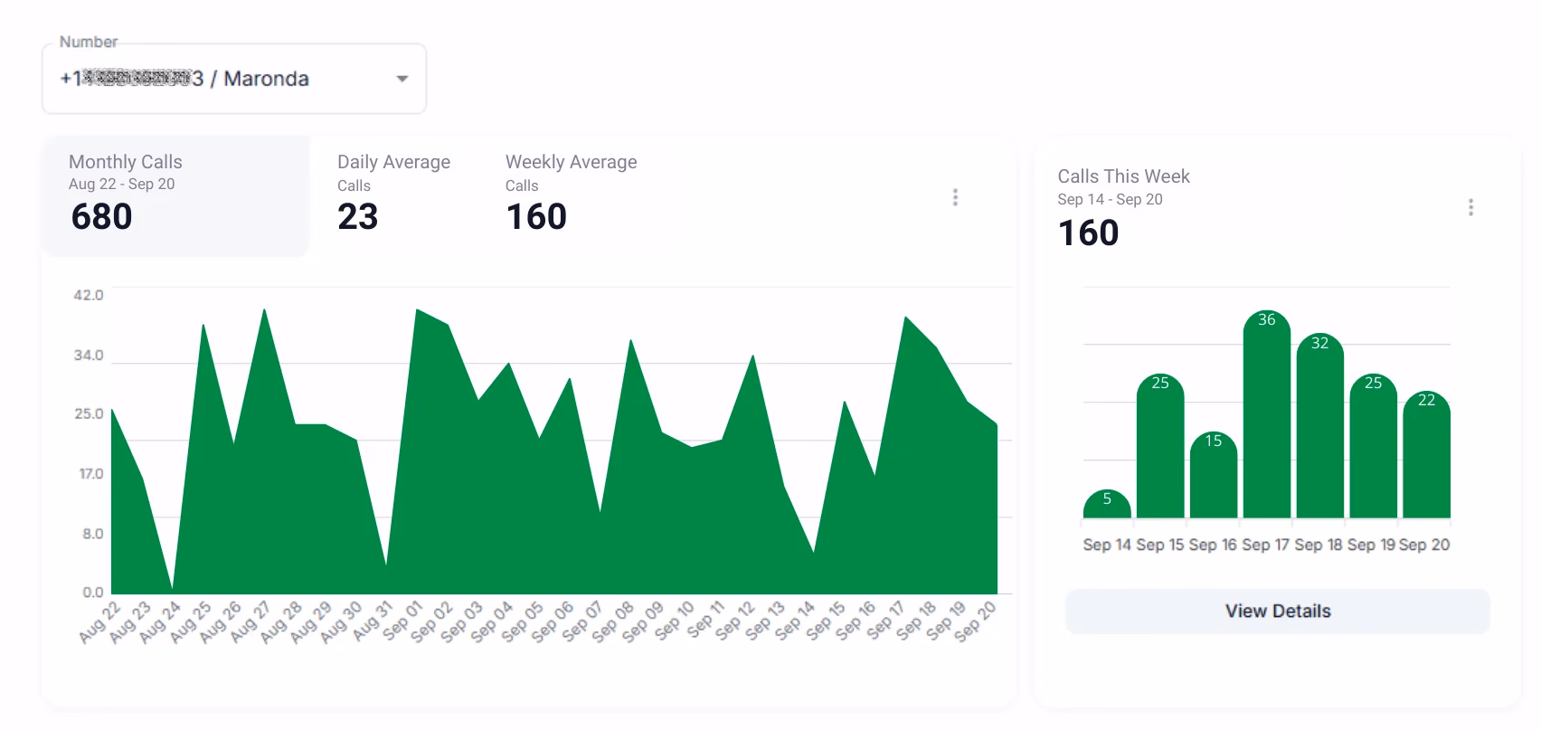Click the 17.0 y-axis label
Viewport: 1541px width, 731px height.
tap(91, 473)
